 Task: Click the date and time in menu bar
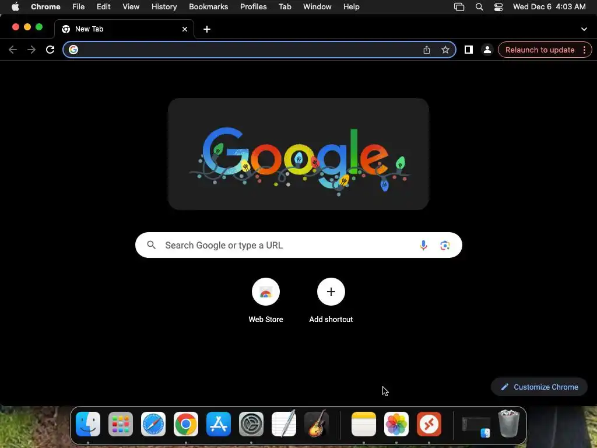click(x=549, y=7)
